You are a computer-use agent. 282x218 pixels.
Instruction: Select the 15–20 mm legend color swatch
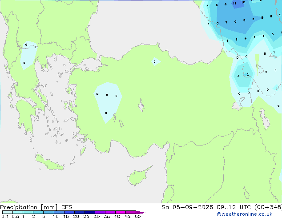69,212
